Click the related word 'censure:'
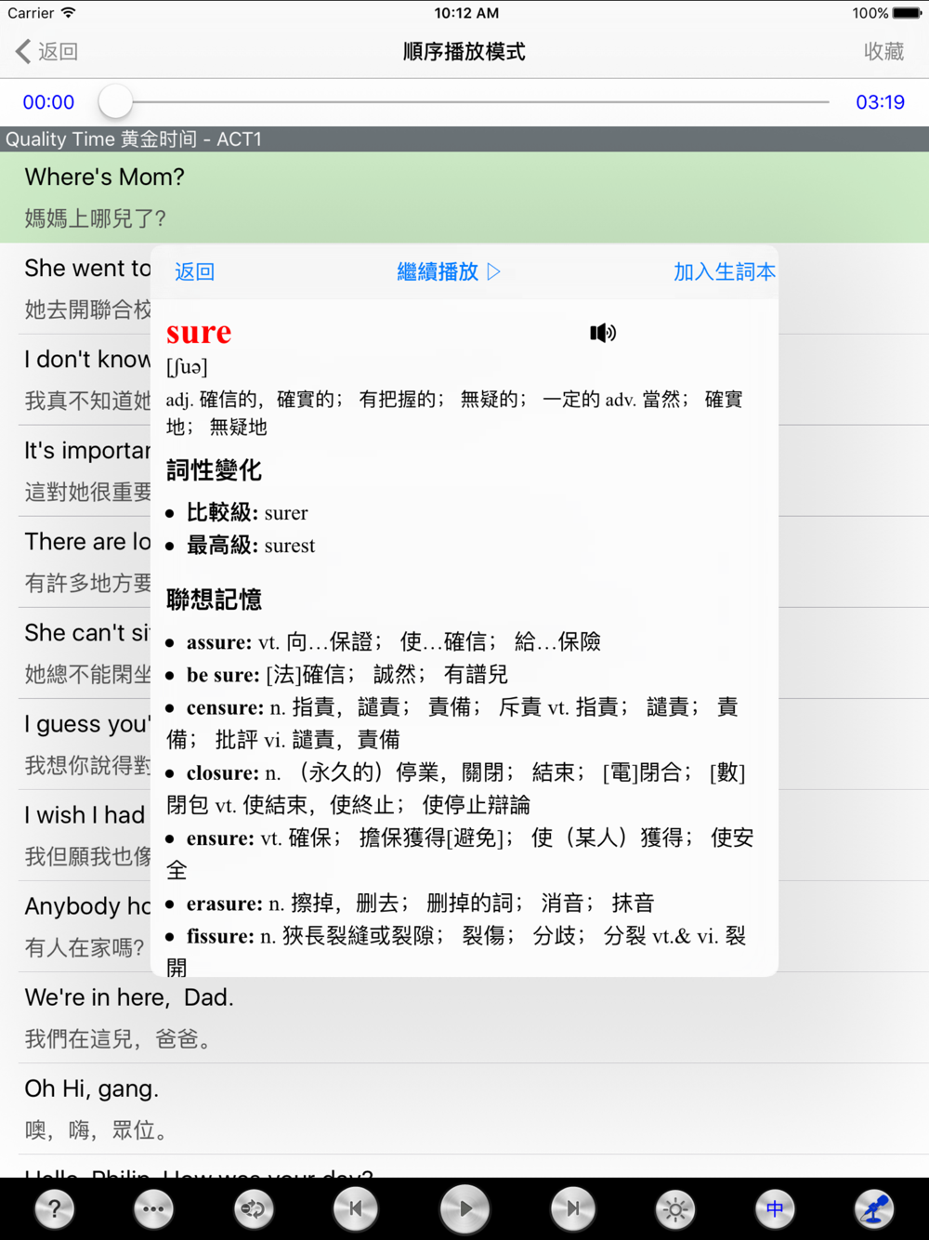This screenshot has width=929, height=1240. tap(226, 707)
